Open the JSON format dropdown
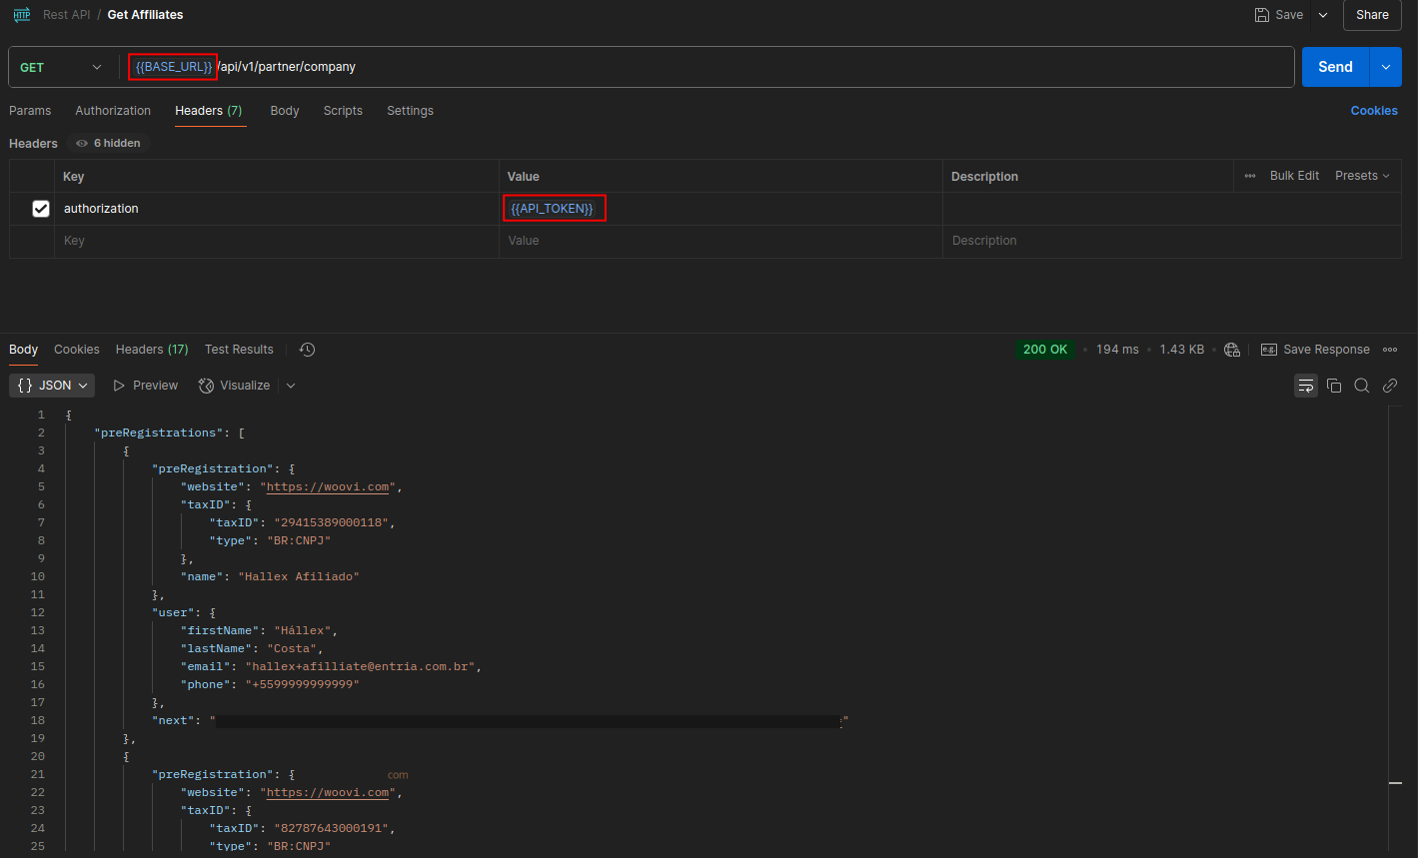The width and height of the screenshot is (1418, 858). 53,386
